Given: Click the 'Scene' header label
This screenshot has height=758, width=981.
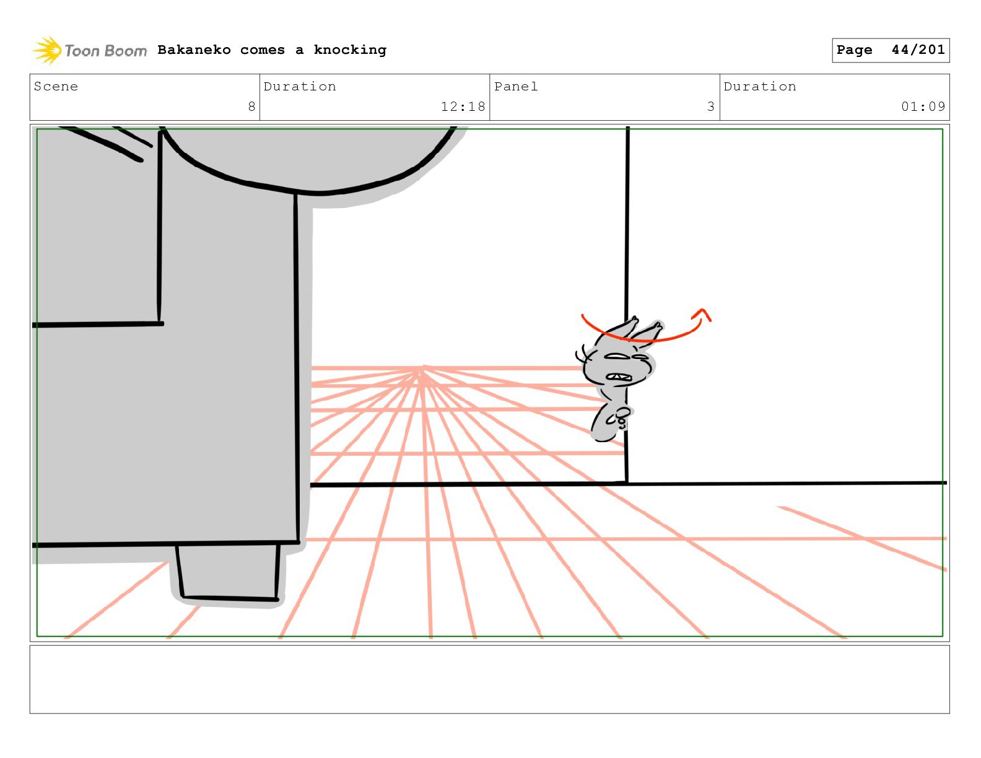Looking at the screenshot, I should pyautogui.click(x=56, y=87).
